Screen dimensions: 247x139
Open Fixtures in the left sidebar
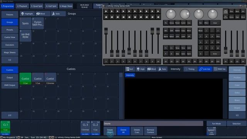pyautogui.click(x=10, y=15)
